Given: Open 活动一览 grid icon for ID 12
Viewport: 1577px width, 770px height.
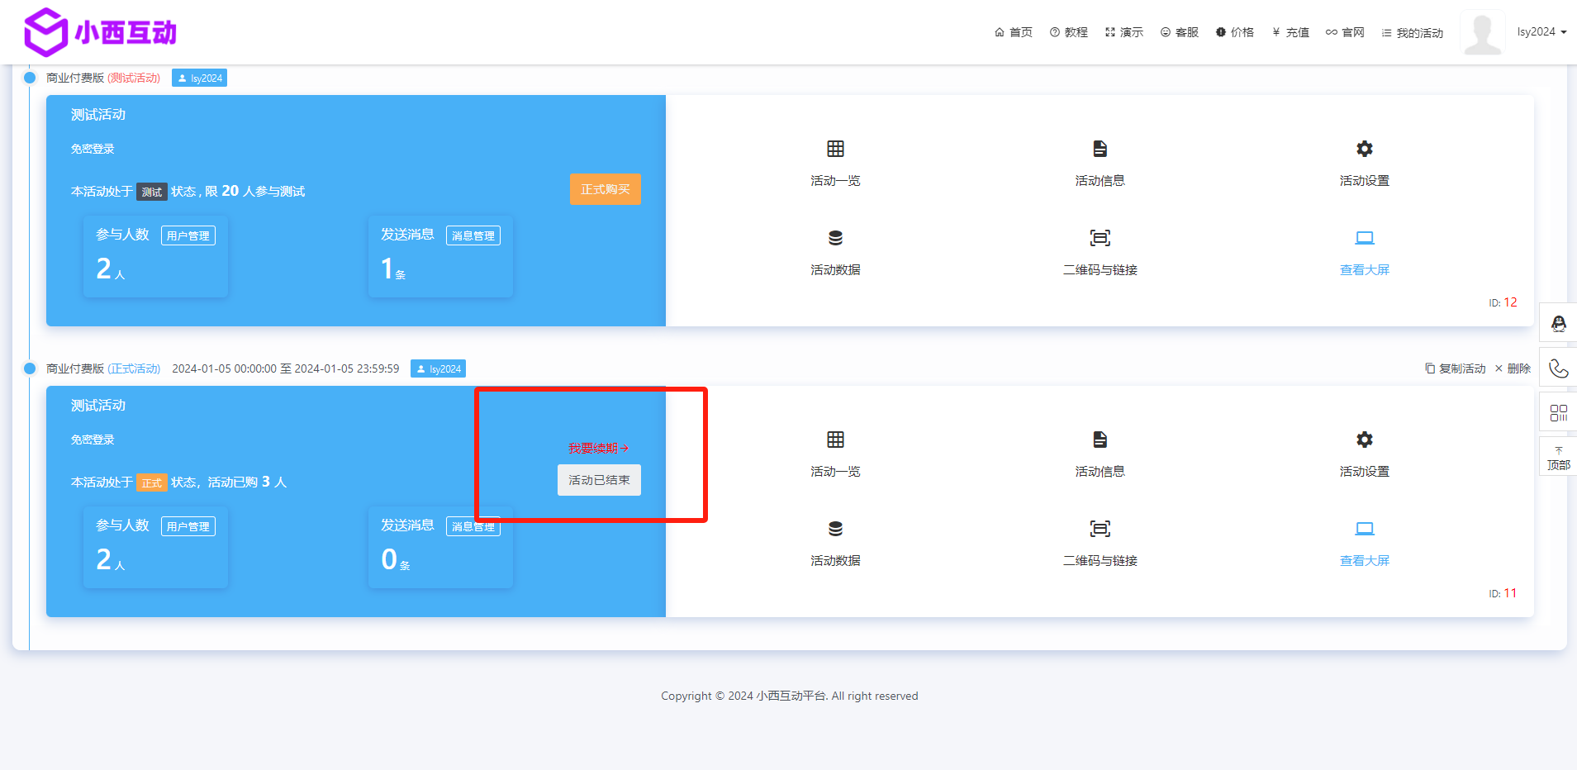Looking at the screenshot, I should [x=835, y=149].
